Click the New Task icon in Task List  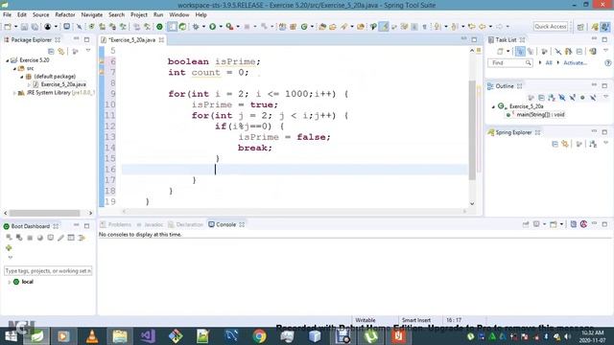(500, 51)
